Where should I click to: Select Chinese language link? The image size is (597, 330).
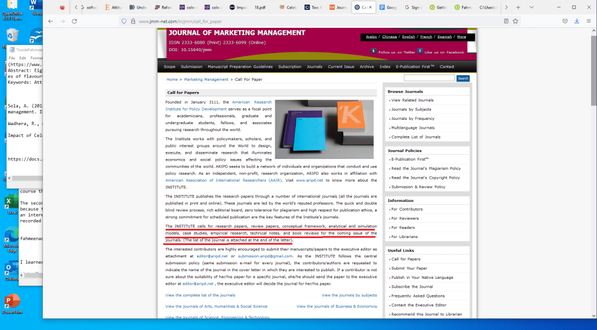[x=389, y=37]
